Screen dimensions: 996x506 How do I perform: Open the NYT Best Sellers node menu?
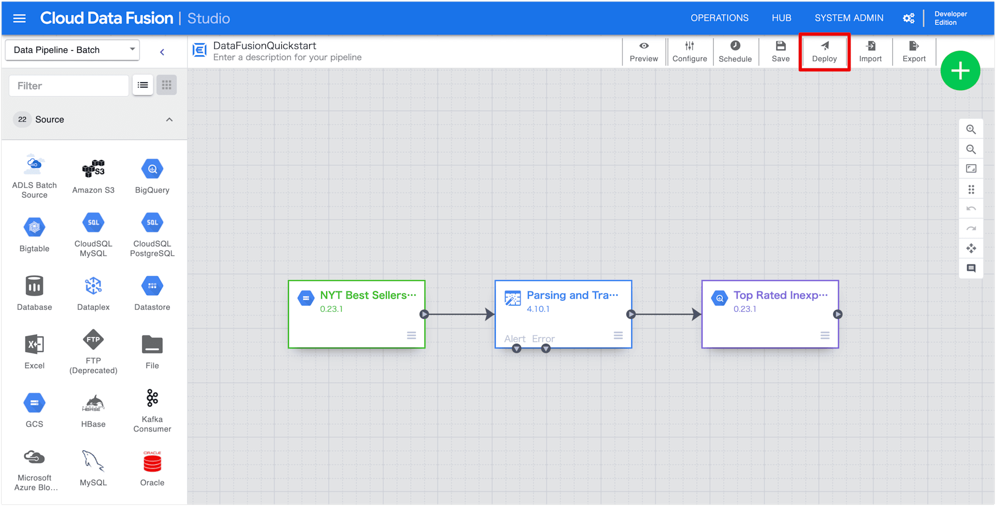(411, 335)
